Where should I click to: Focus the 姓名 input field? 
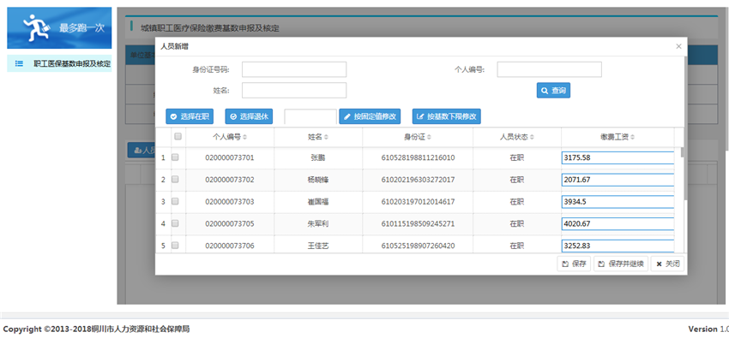[294, 91]
